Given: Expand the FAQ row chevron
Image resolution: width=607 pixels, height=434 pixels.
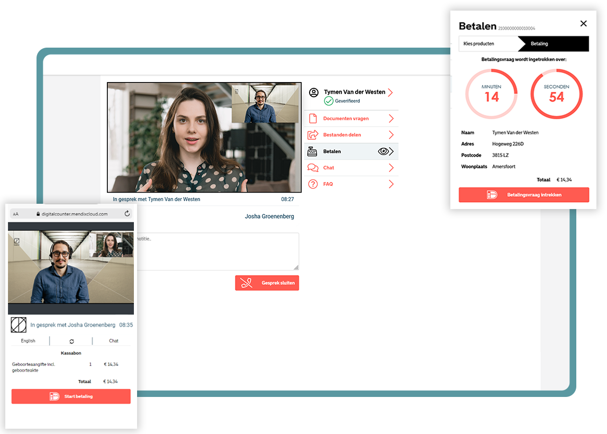Looking at the screenshot, I should (x=391, y=184).
